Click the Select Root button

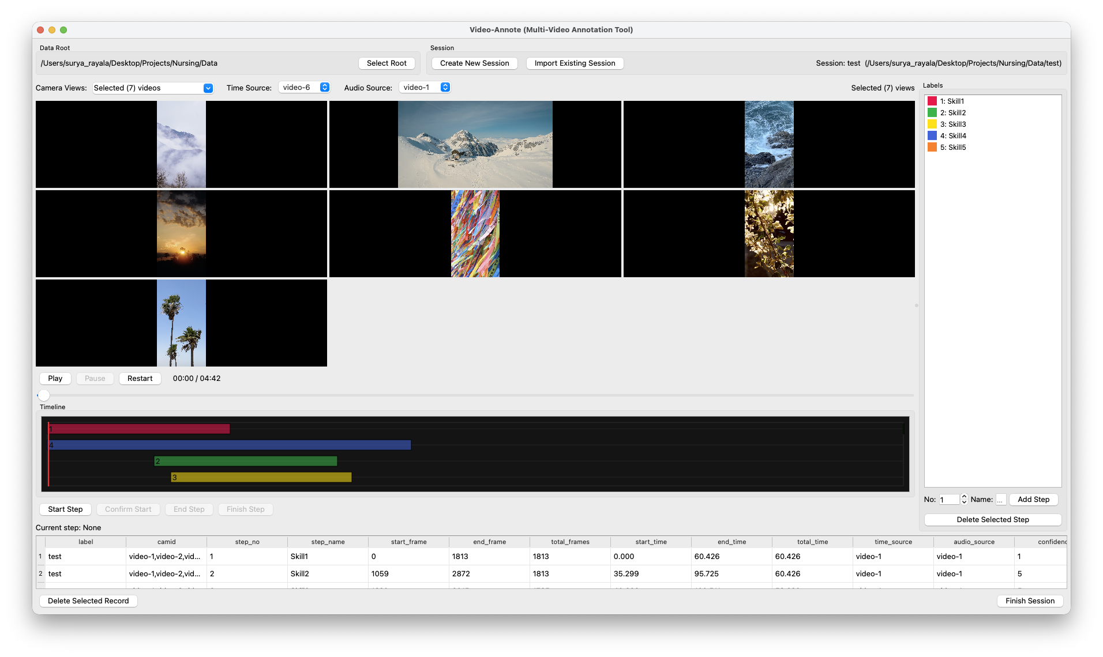point(387,63)
